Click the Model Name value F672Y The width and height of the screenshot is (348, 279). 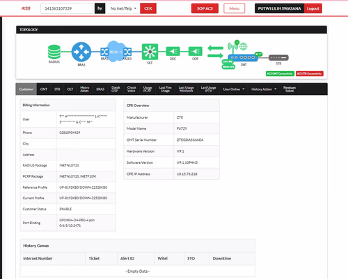(x=182, y=128)
